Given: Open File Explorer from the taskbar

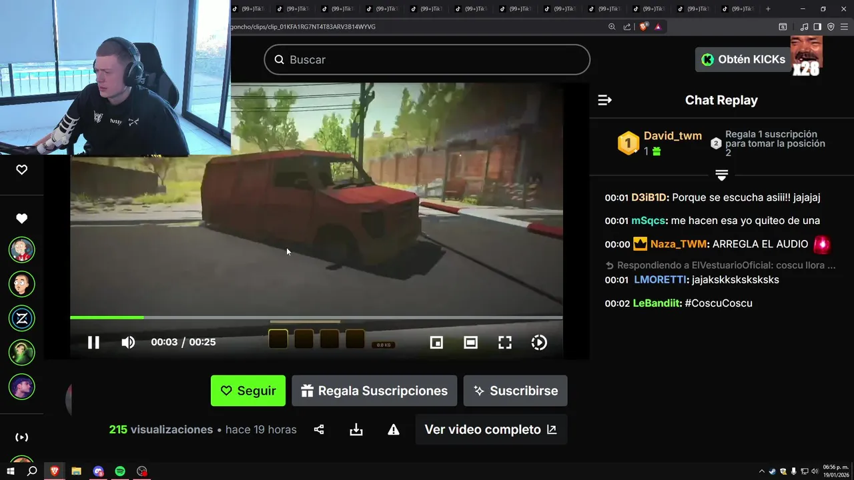Looking at the screenshot, I should click(76, 471).
